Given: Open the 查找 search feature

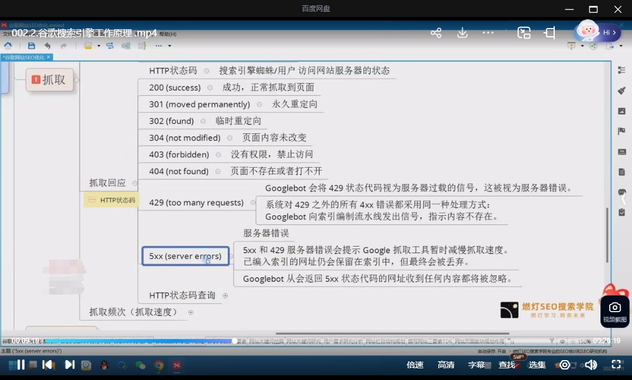Looking at the screenshot, I should (x=507, y=365).
